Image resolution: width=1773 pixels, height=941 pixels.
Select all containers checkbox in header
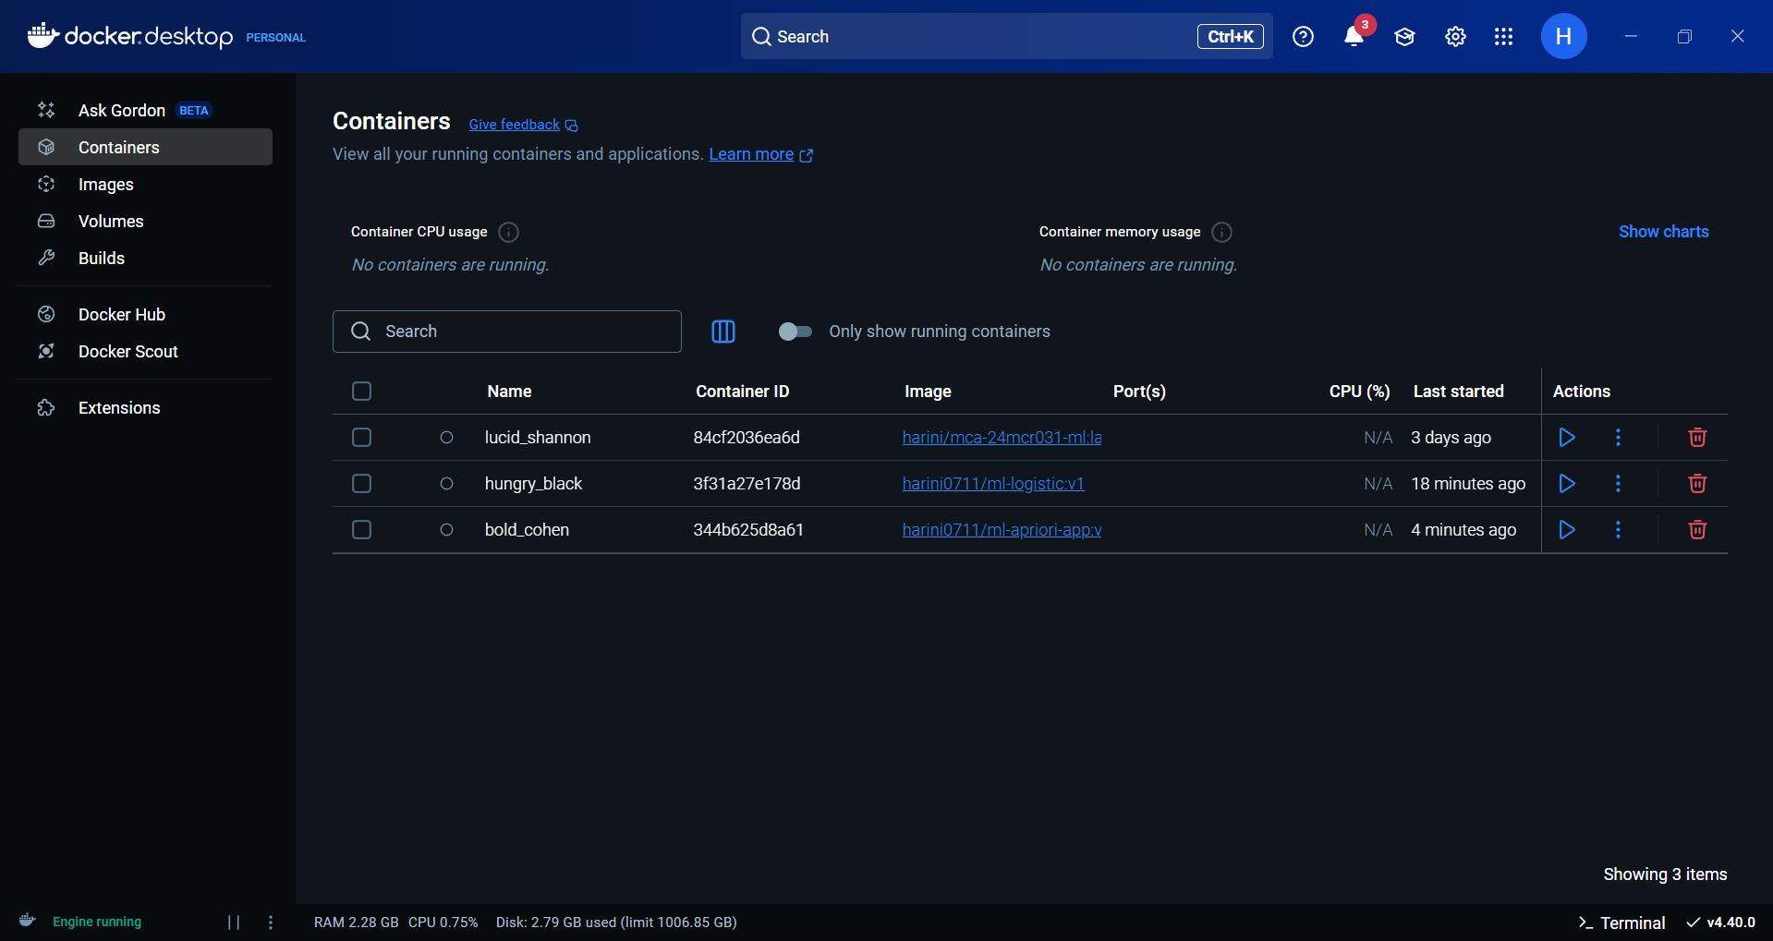coord(362,392)
